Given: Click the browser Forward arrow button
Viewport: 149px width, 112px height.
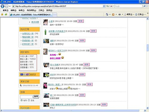Looking at the screenshot, I should pos(7,6).
